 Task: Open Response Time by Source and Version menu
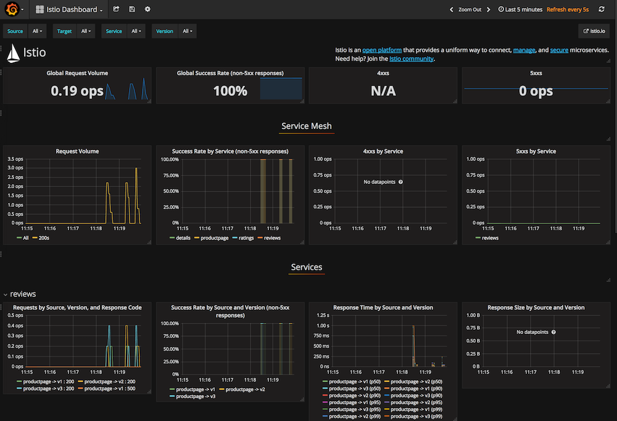(383, 307)
